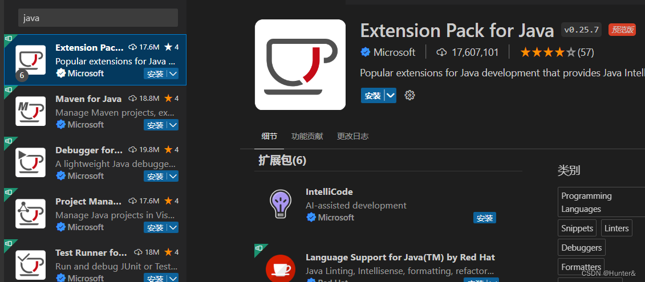Install Project Manager for Java from list
Screen dimensions: 645x282
(155, 227)
